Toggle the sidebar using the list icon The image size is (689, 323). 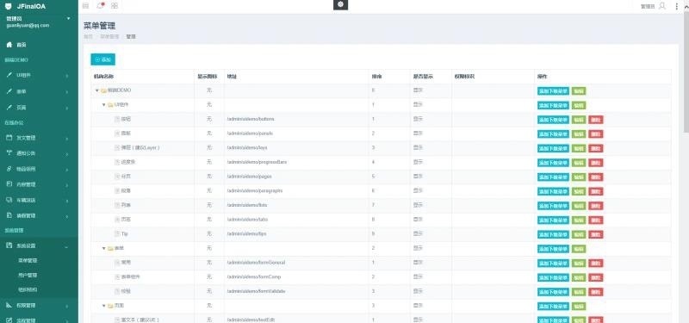click(x=85, y=6)
